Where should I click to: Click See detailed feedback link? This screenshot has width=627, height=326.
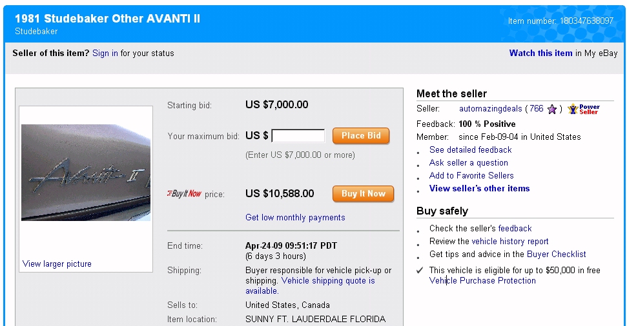[x=470, y=150]
